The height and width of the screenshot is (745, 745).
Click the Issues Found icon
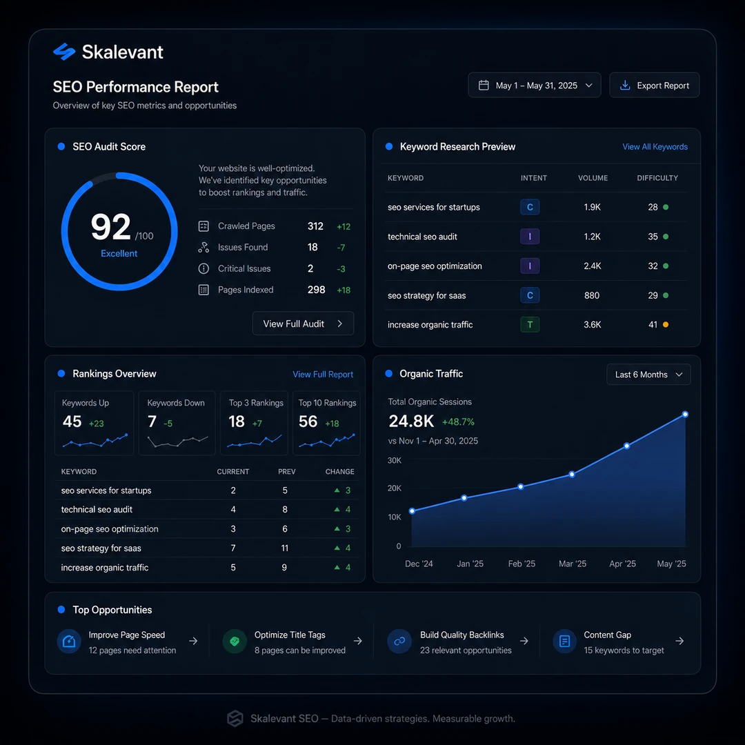click(203, 247)
